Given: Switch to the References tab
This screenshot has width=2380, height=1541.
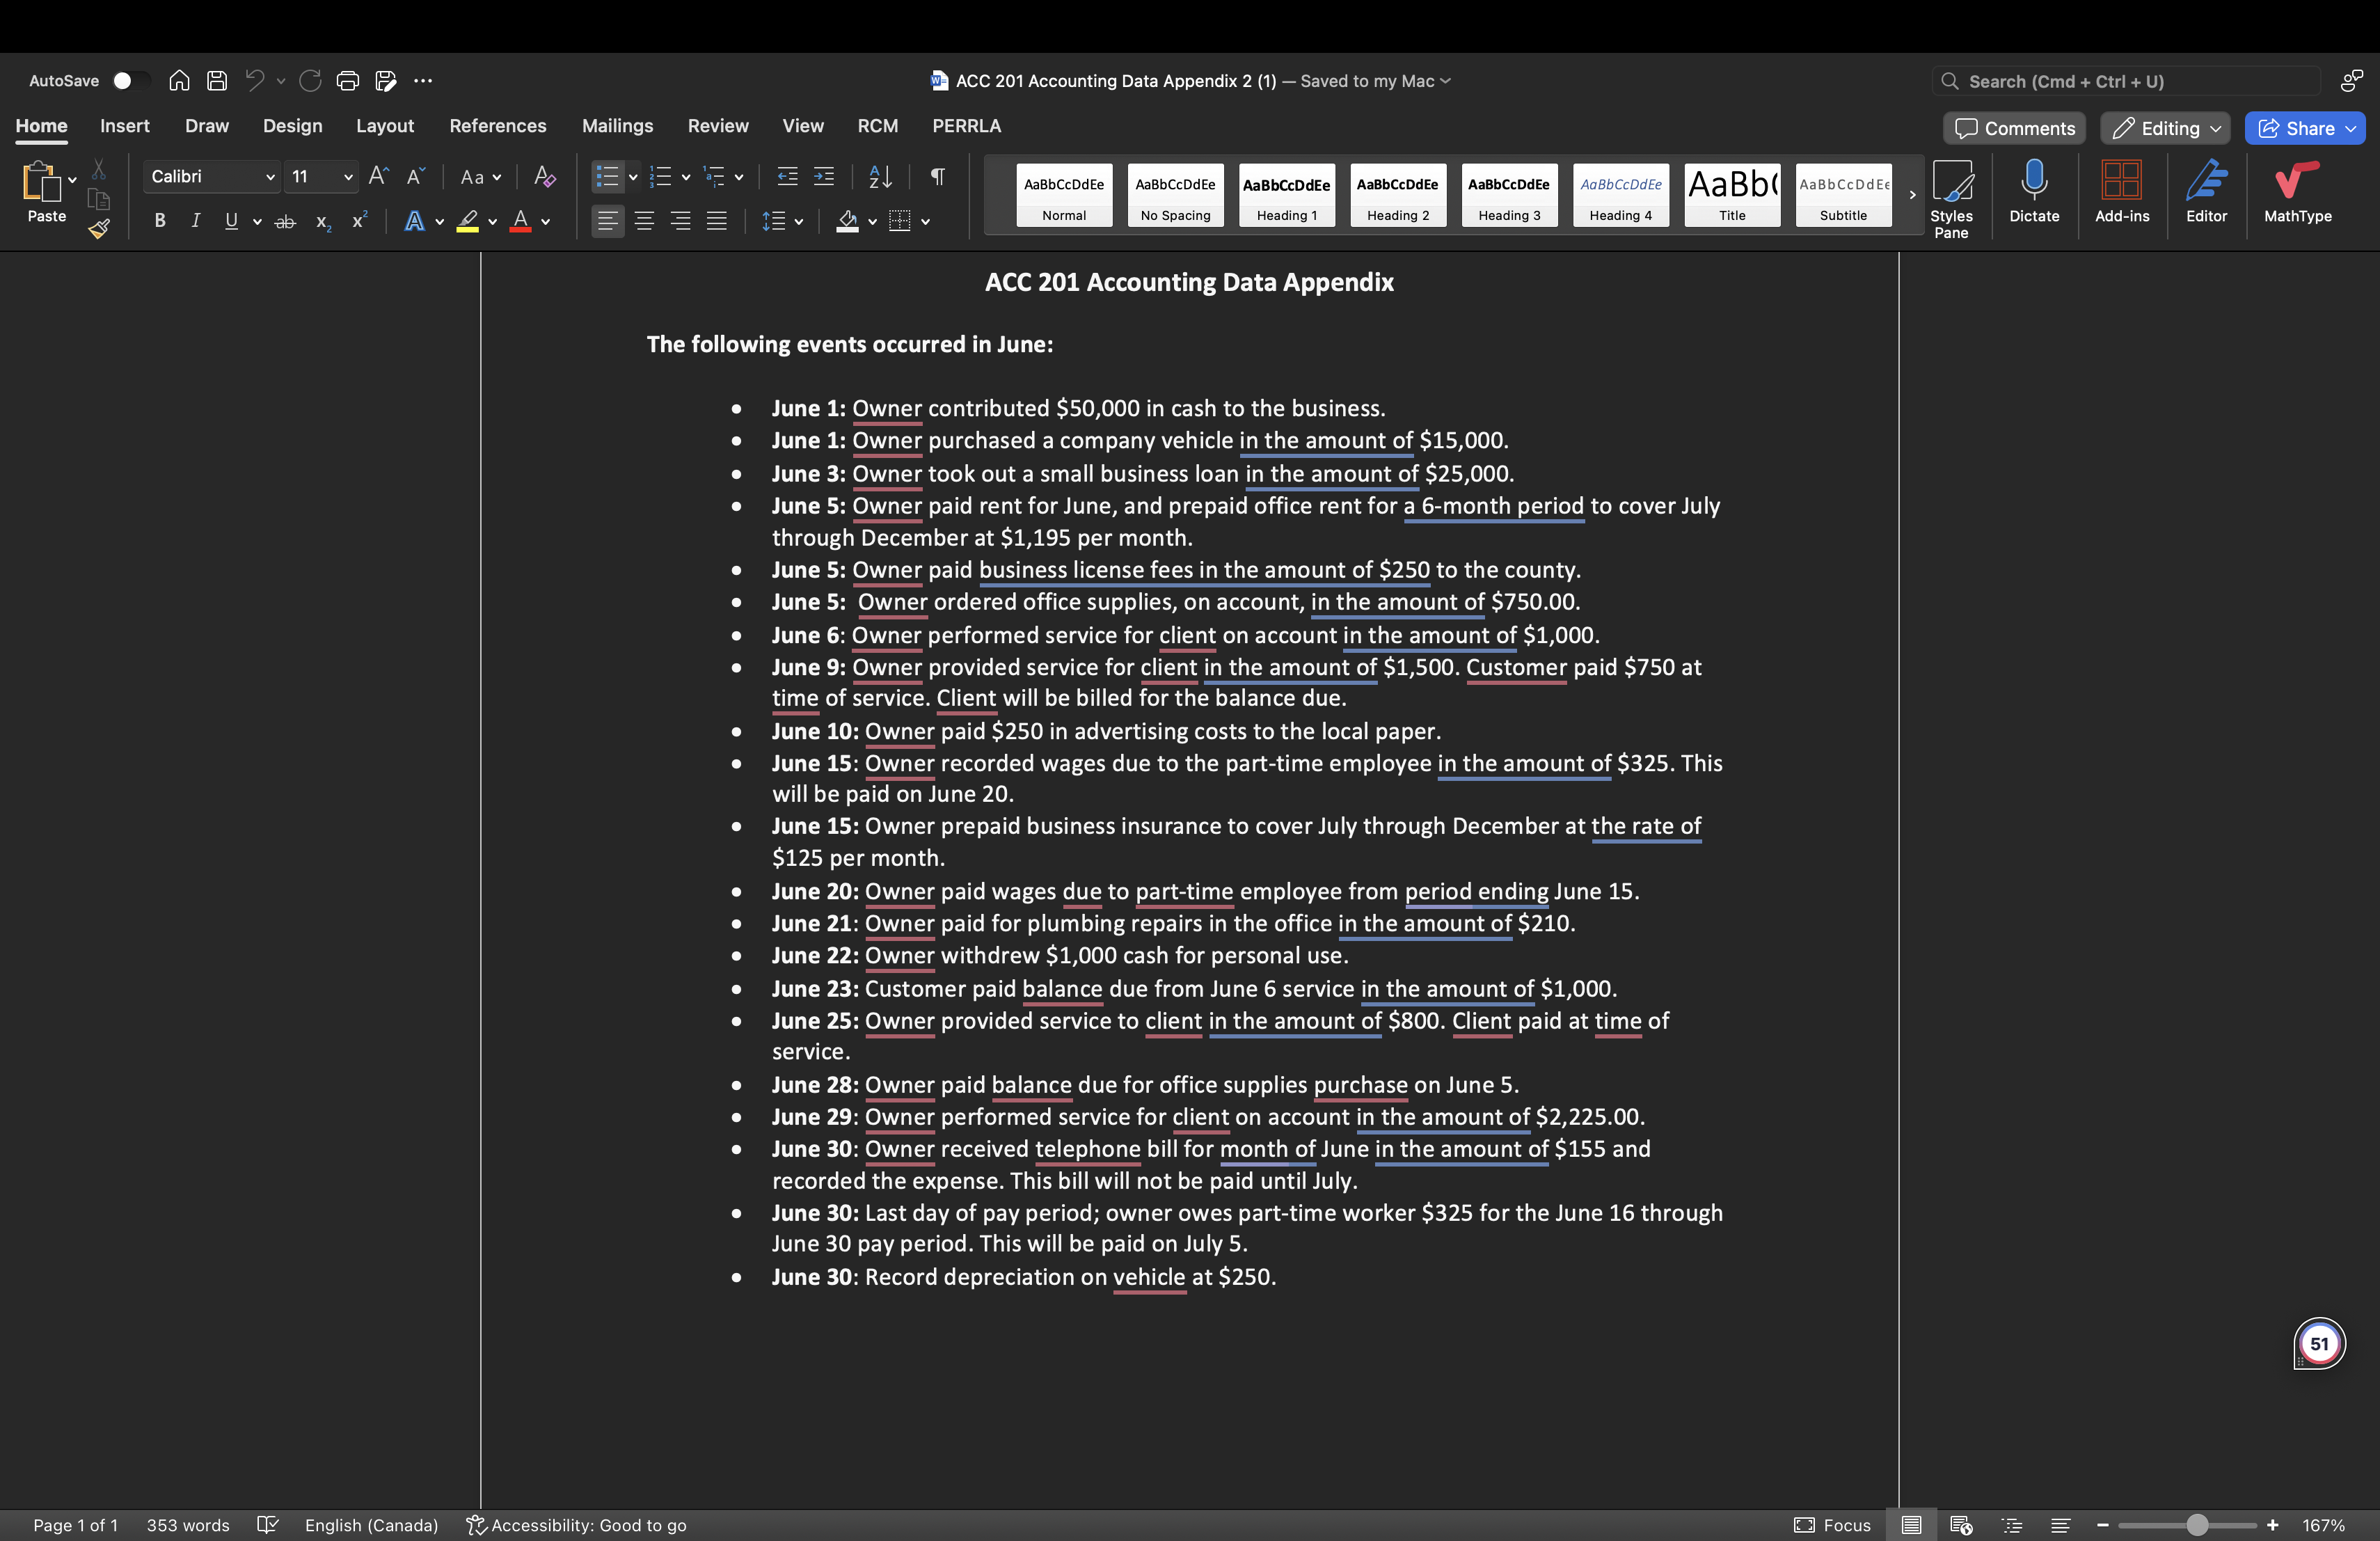Looking at the screenshot, I should (497, 126).
